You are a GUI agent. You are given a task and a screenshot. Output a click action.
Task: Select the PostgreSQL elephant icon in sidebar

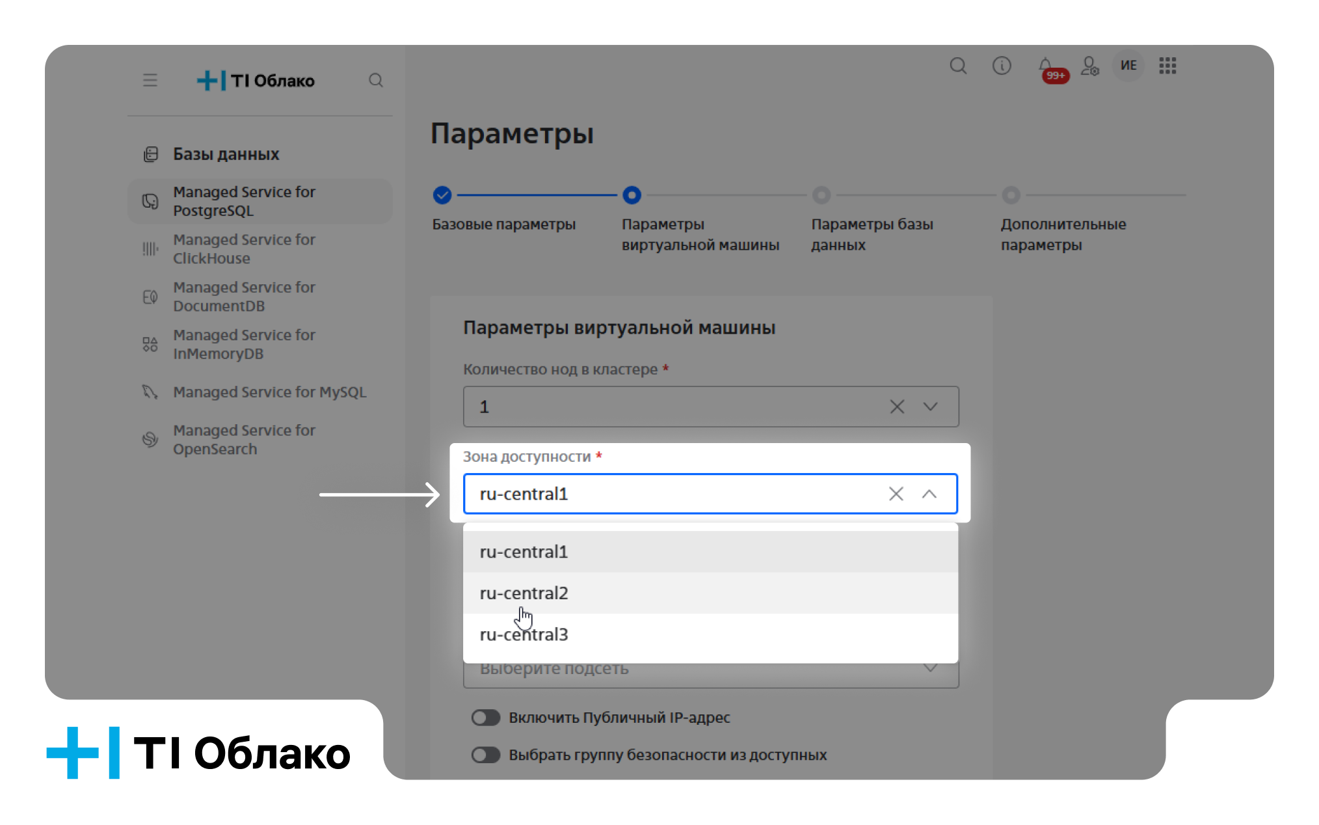[x=150, y=202]
